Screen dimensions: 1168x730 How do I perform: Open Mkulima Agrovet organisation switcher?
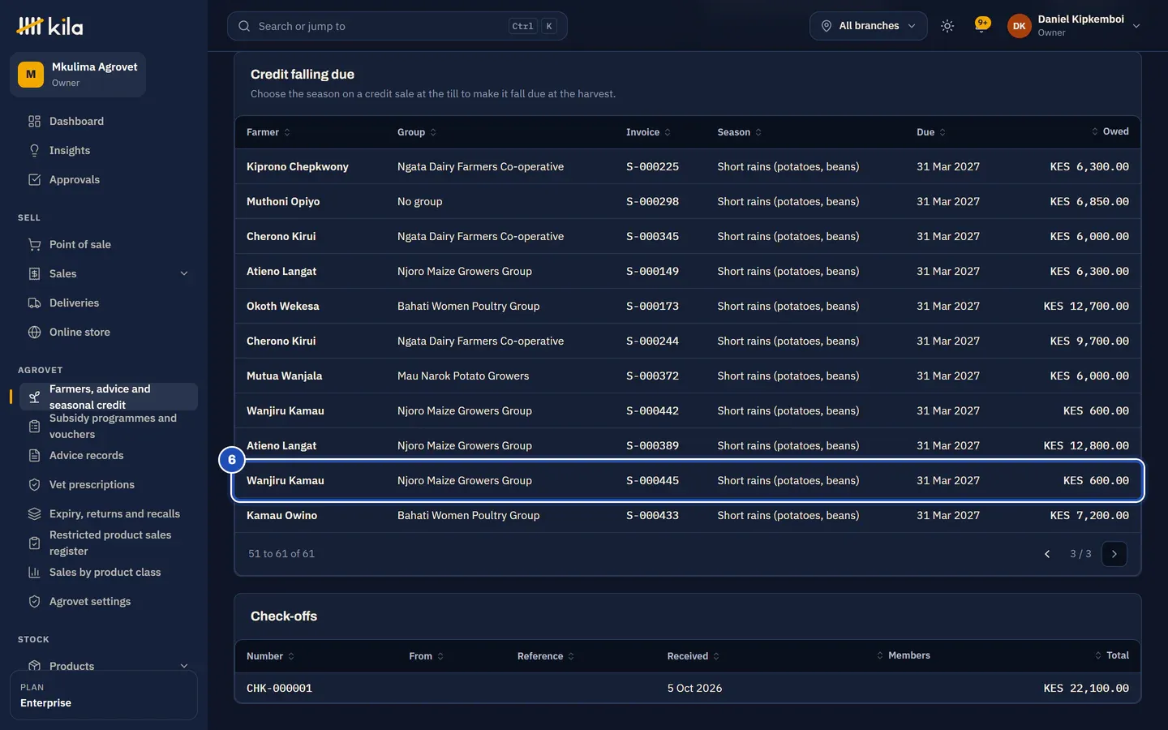pos(78,75)
